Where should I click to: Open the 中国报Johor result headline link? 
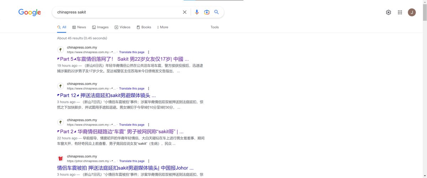coord(125,168)
